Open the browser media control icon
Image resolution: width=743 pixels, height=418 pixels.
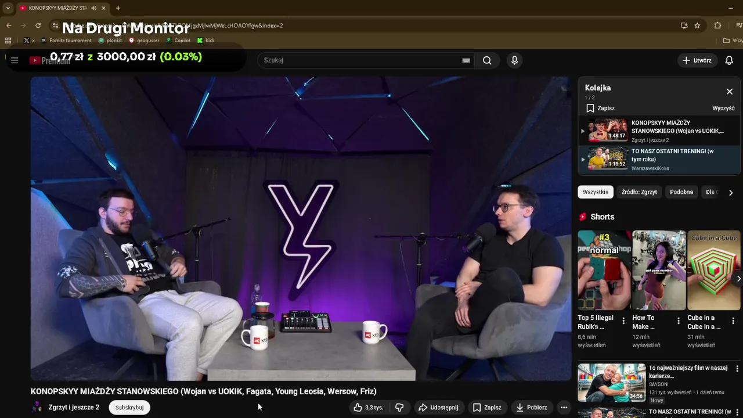(x=739, y=26)
